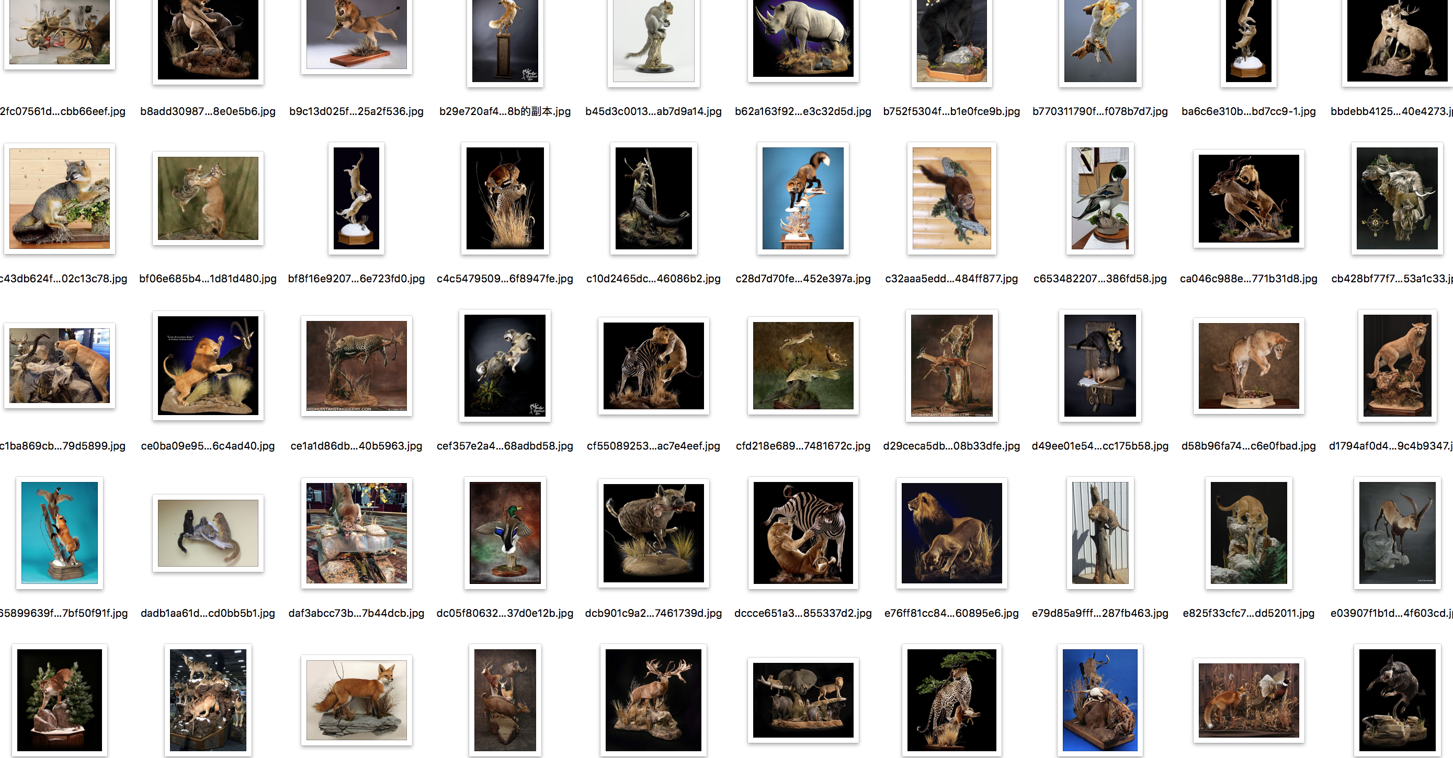Select the two lions image e76ff81cc84...60895e6.jpg
The width and height of the screenshot is (1453, 758).
click(x=951, y=533)
